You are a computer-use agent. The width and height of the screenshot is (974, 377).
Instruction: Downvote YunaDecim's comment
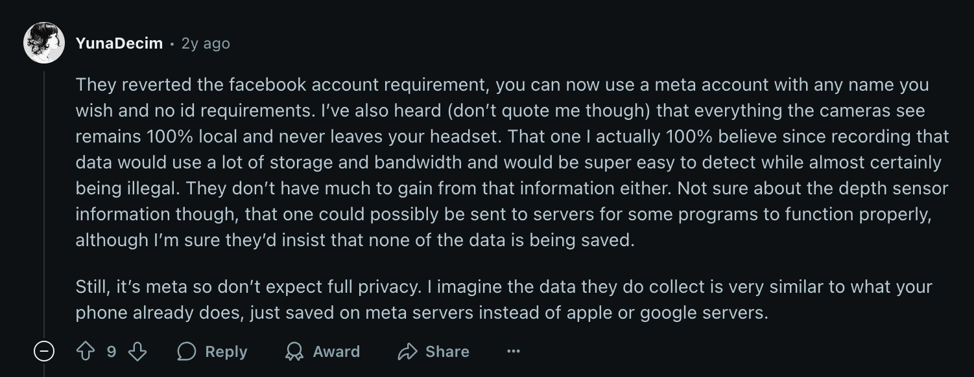click(137, 352)
